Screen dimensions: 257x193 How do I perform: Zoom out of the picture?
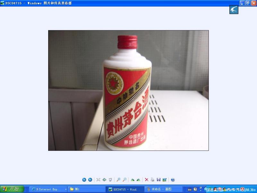pyautogui.click(x=125, y=180)
